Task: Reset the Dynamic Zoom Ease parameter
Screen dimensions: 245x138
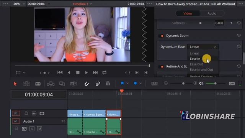Action: [239, 46]
